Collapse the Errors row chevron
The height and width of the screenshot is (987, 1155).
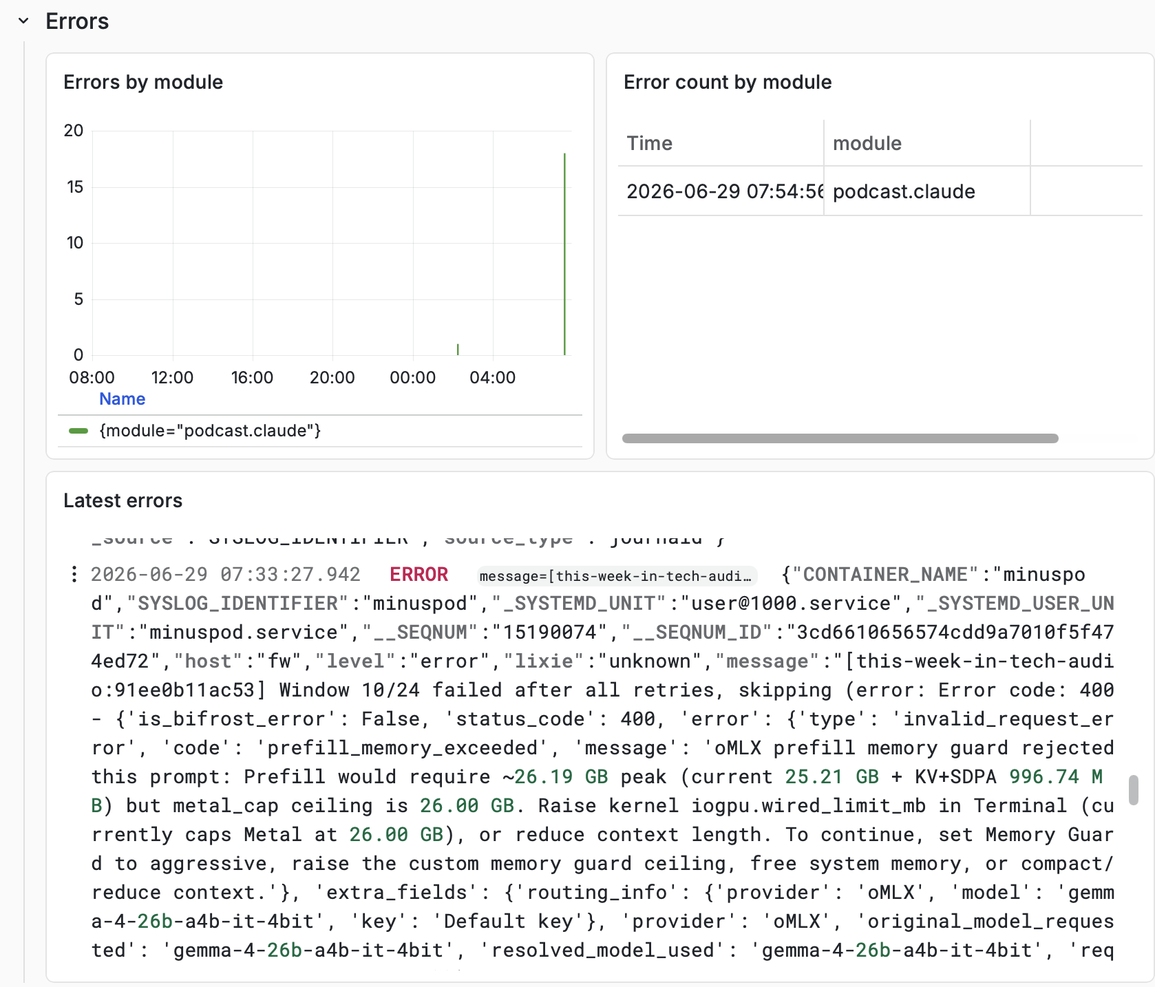(x=23, y=21)
